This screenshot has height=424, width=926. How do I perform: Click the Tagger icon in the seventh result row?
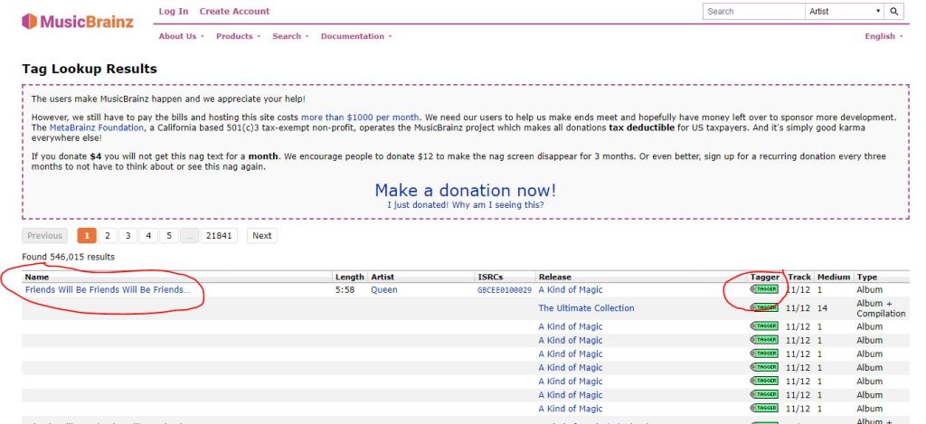(764, 382)
